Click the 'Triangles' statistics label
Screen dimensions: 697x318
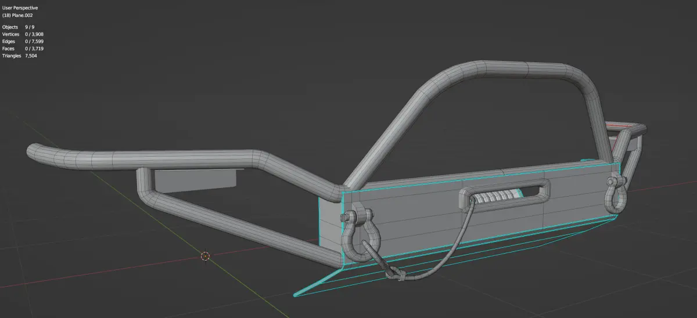(12, 56)
